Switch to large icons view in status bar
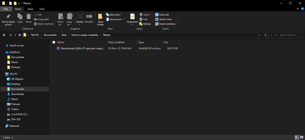Screen dimensions: 305x140 301,137
